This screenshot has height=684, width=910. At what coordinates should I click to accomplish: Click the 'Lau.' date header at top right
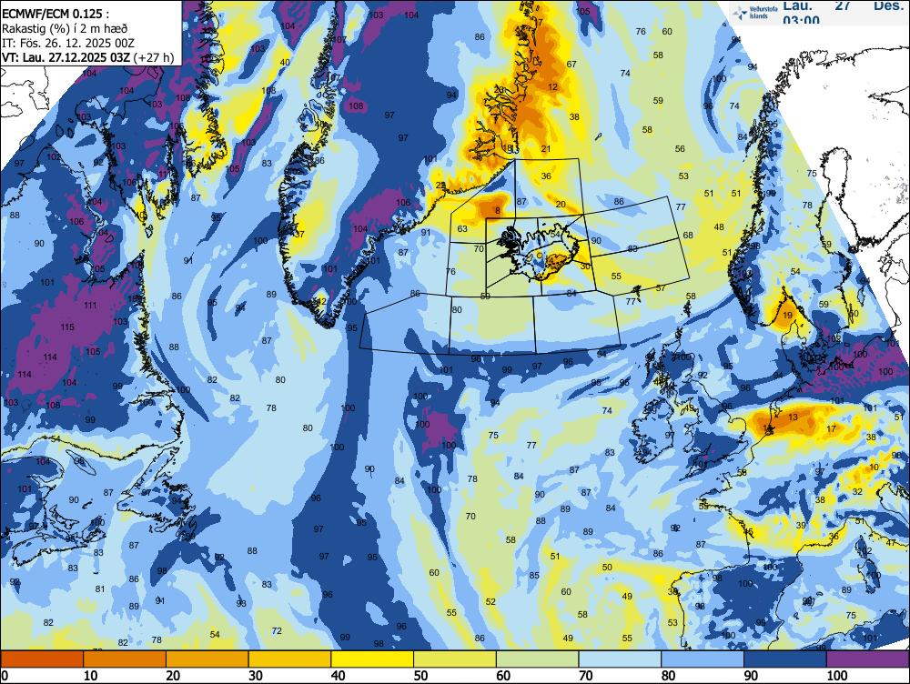[x=797, y=5]
